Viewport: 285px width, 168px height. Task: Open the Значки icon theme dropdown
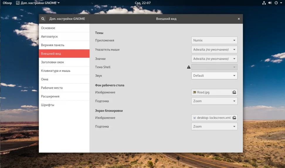(214, 59)
